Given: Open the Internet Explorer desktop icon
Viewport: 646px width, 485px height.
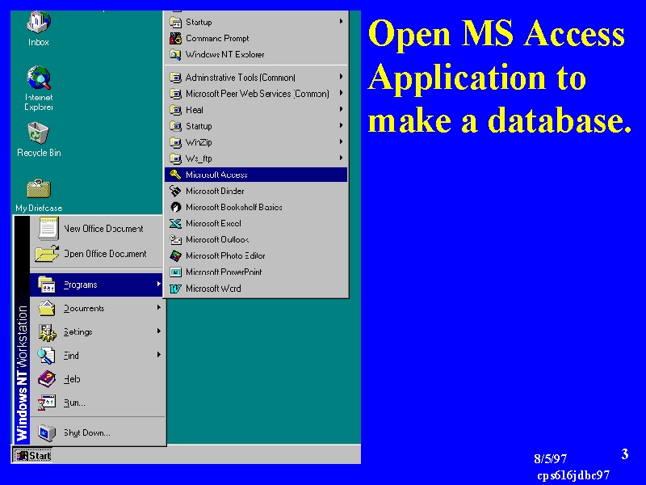Looking at the screenshot, I should 38,88.
